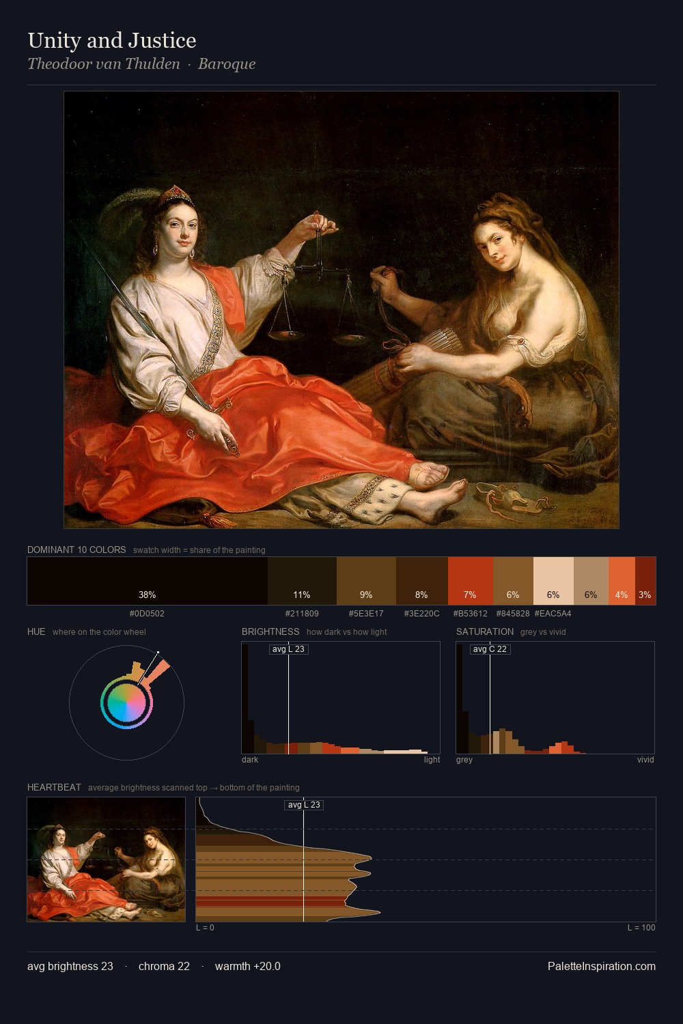Select the 6% pale peach swatch
This screenshot has width=683, height=1024.
pyautogui.click(x=553, y=581)
